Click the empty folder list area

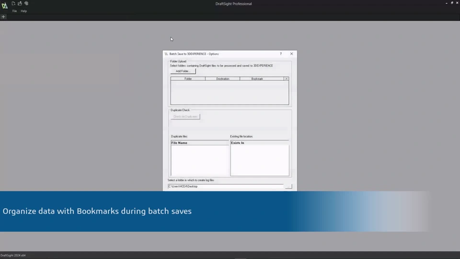coord(230,93)
